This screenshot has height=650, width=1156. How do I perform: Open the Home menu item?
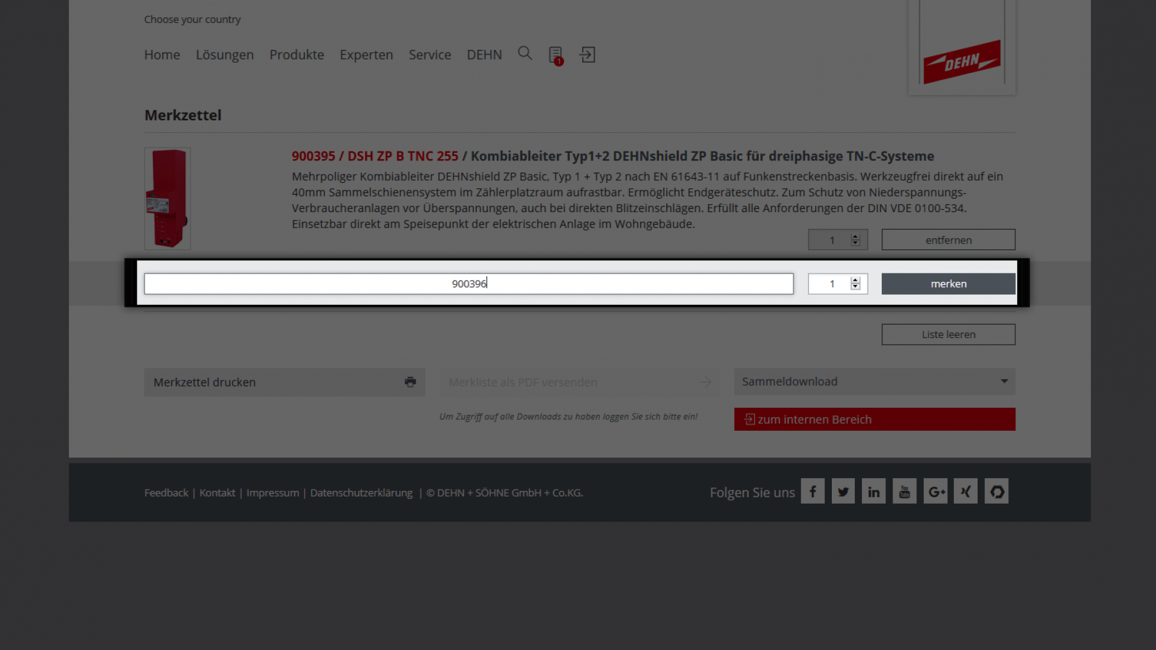click(162, 55)
